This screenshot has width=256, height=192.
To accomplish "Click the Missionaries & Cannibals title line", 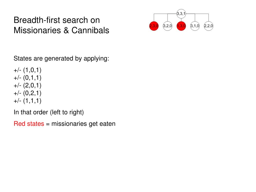I will coord(61,30).
